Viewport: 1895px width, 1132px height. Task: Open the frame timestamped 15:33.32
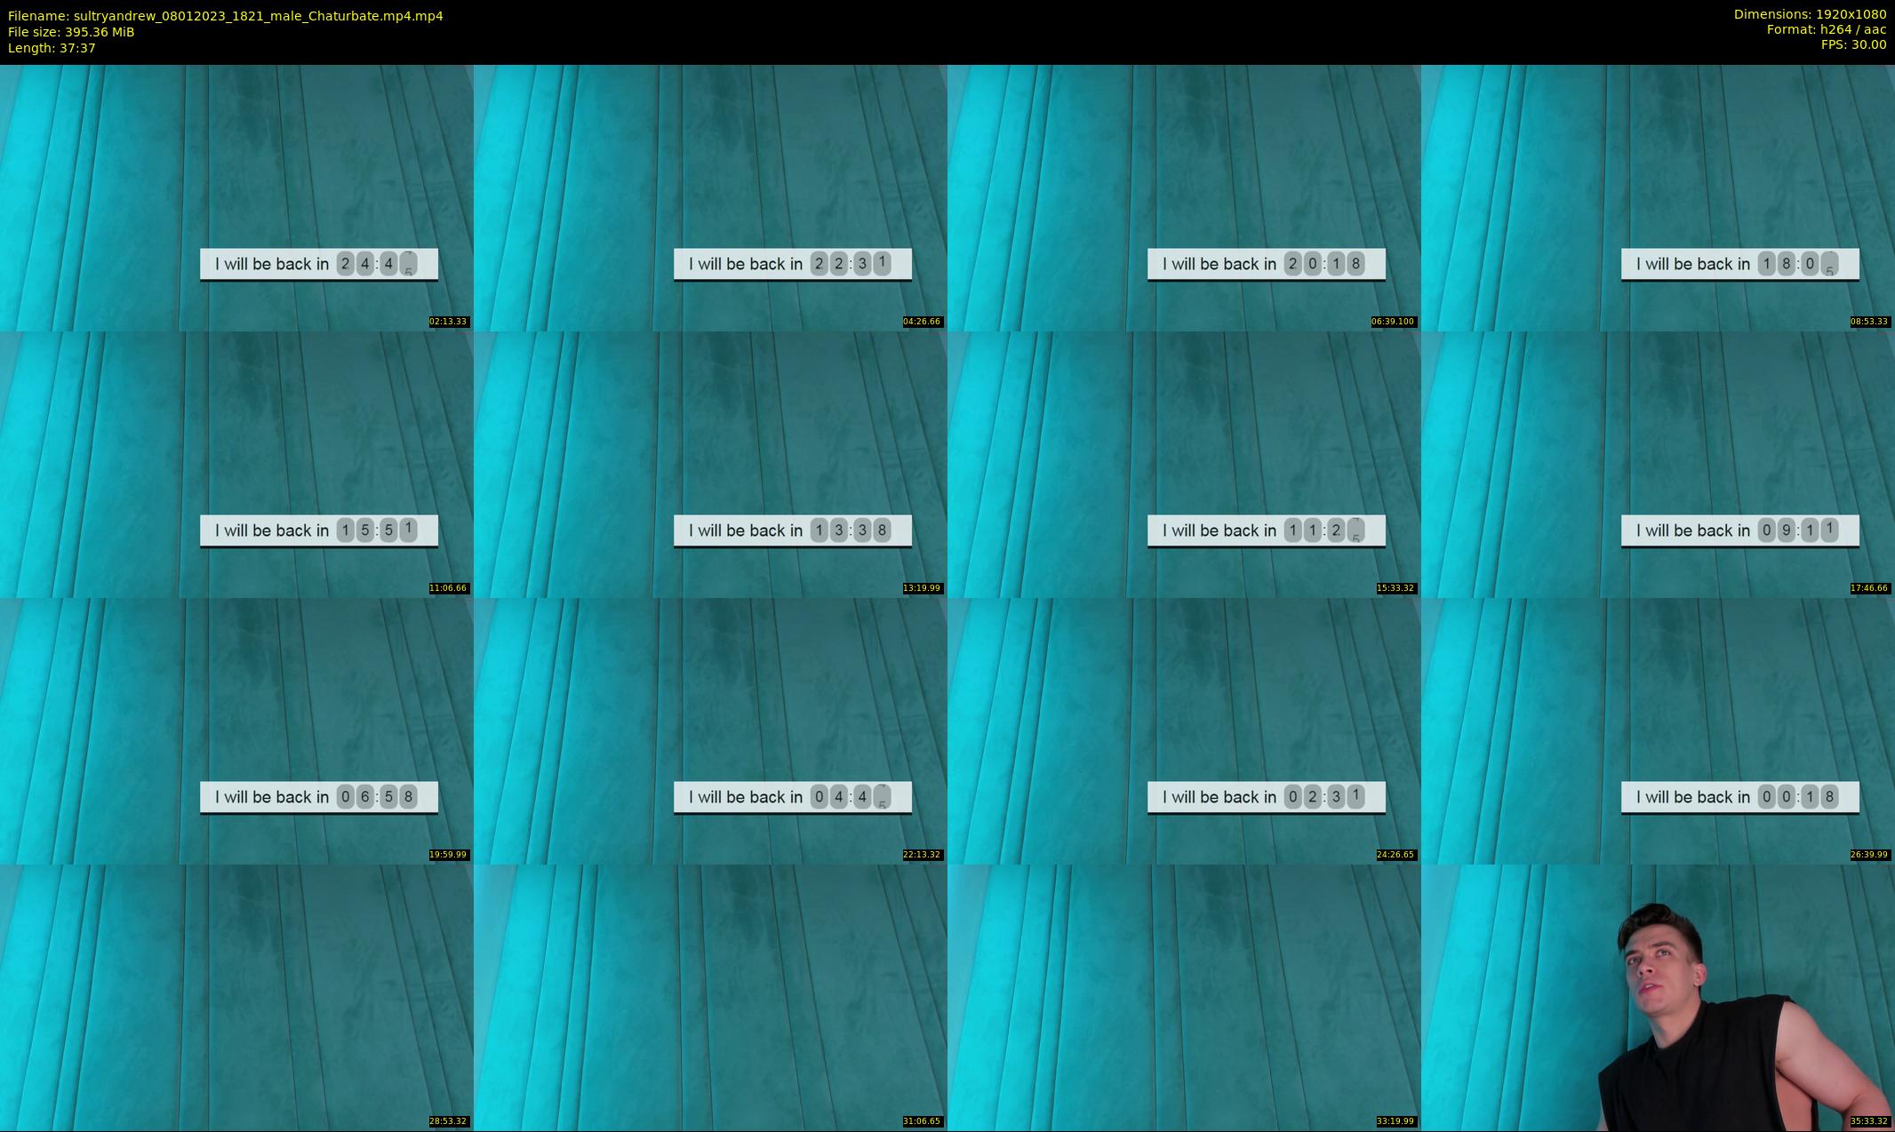[x=1184, y=464]
